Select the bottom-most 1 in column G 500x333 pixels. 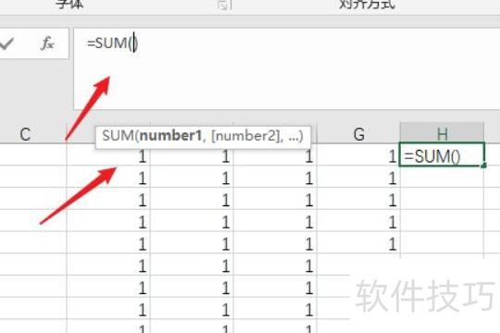tap(358, 243)
